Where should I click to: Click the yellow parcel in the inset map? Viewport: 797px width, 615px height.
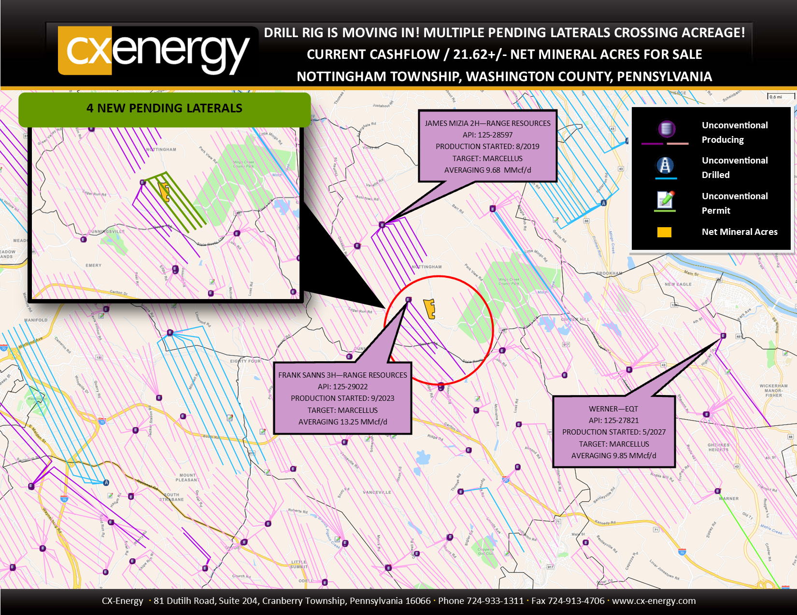pyautogui.click(x=165, y=192)
